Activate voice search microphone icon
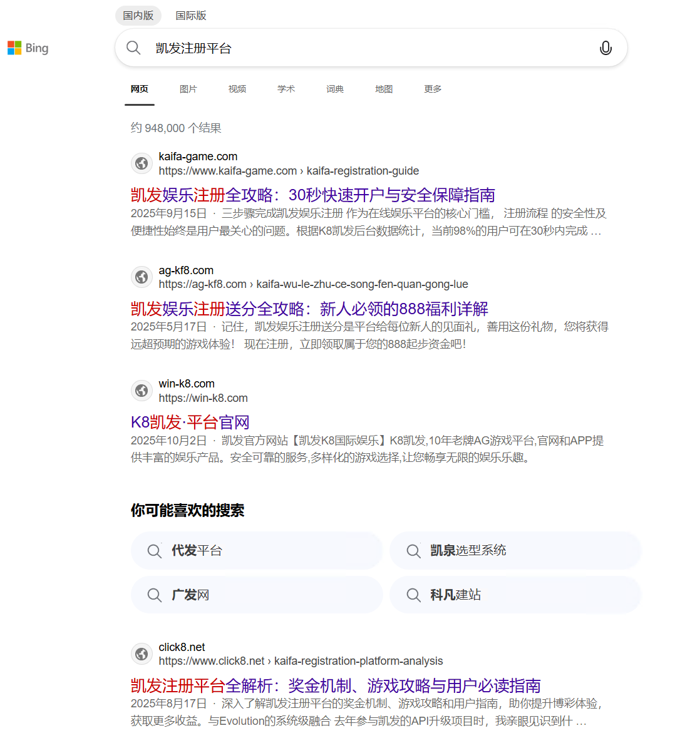The height and width of the screenshot is (748, 695). pos(605,48)
